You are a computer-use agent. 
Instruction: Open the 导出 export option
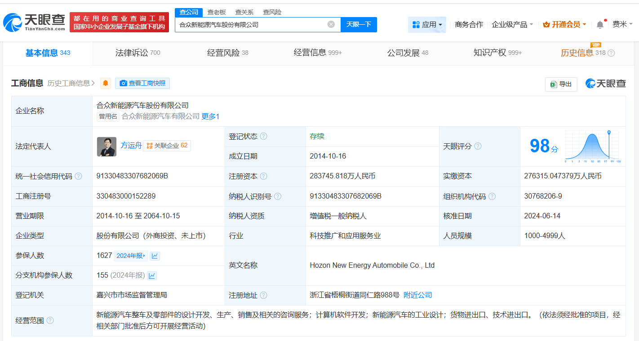(561, 84)
